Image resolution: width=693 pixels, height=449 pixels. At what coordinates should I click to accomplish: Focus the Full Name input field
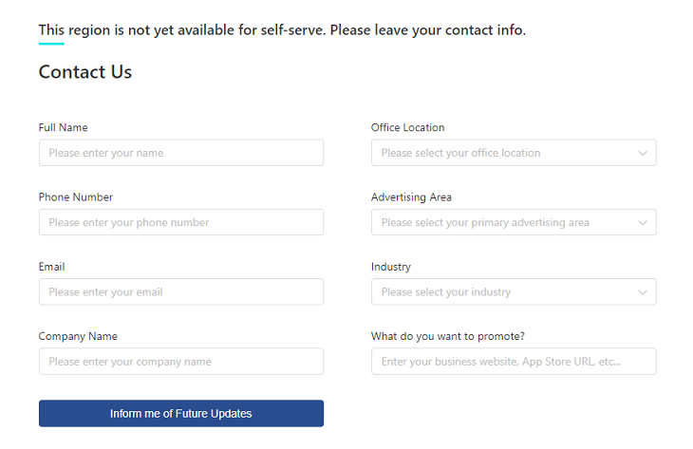pyautogui.click(x=180, y=153)
